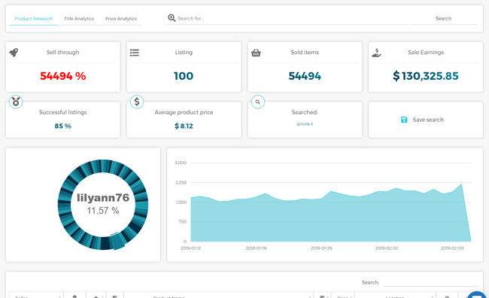Click the '$ 130,325.85' sale earnings value
The height and width of the screenshot is (298, 489).
tap(426, 76)
